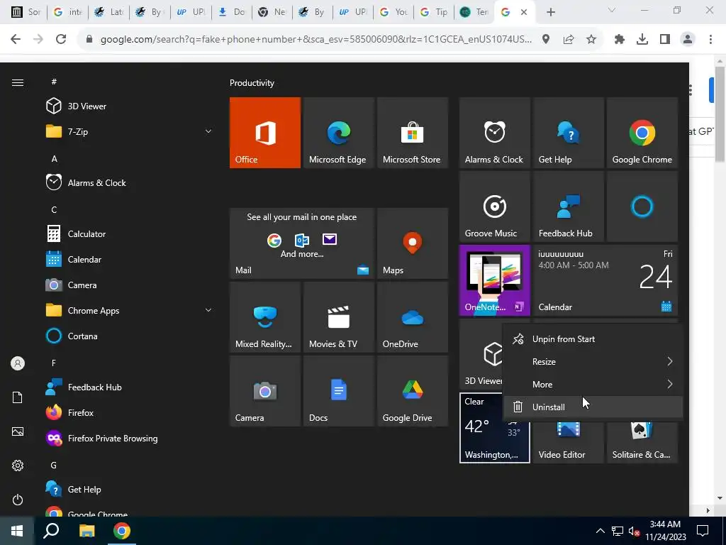Open the Washington weather tile

coord(494,428)
